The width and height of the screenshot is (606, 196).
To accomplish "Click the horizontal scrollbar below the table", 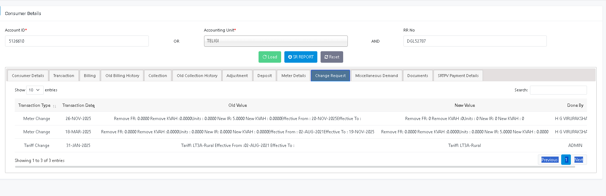I will 295,167.
